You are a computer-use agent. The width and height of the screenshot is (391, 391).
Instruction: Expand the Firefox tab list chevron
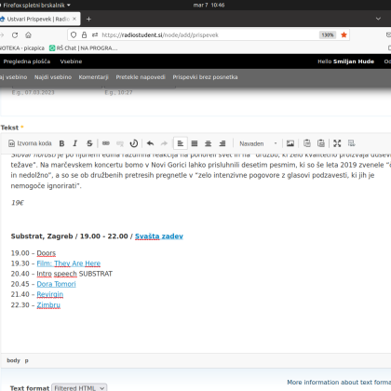(x=378, y=19)
